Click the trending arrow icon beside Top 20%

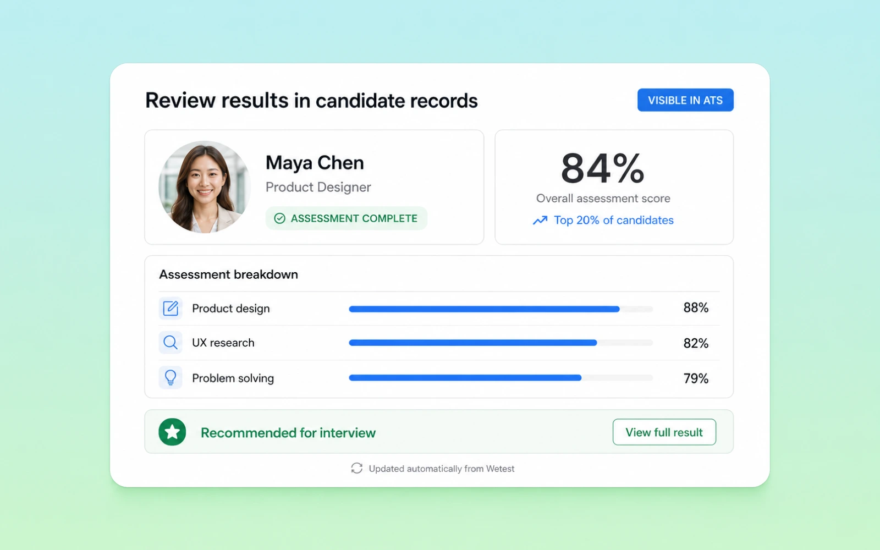pyautogui.click(x=540, y=220)
